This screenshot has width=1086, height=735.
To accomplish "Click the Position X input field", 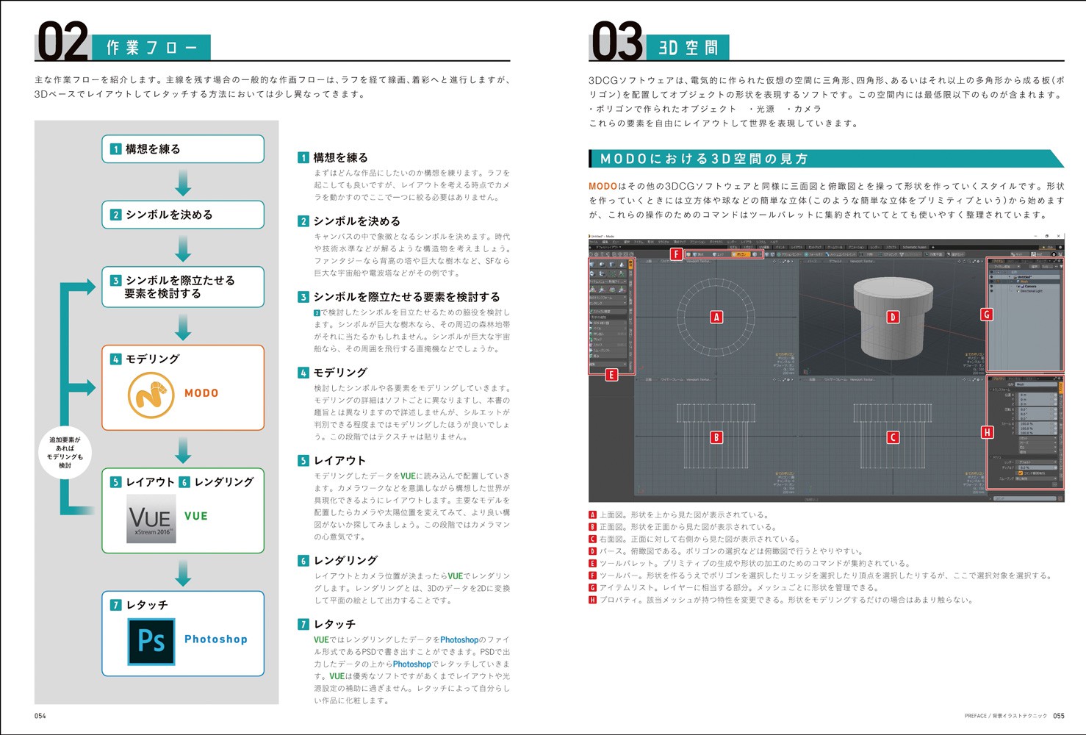I will tap(1036, 395).
